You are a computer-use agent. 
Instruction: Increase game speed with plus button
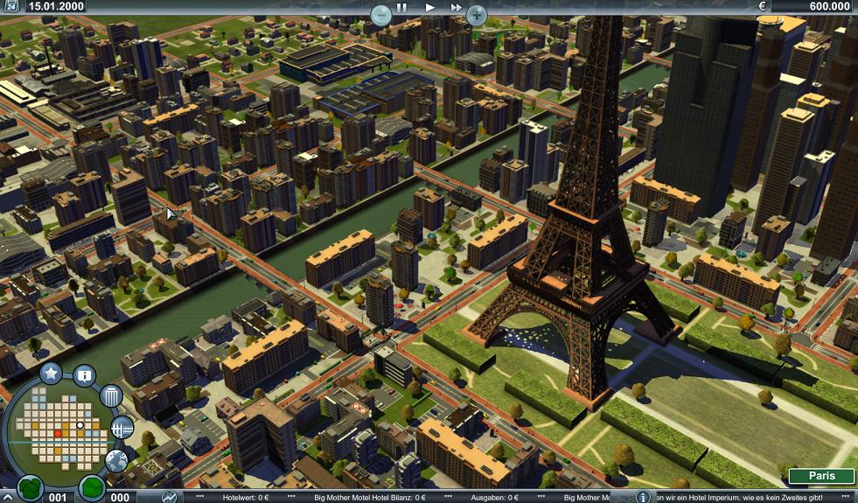coord(476,14)
